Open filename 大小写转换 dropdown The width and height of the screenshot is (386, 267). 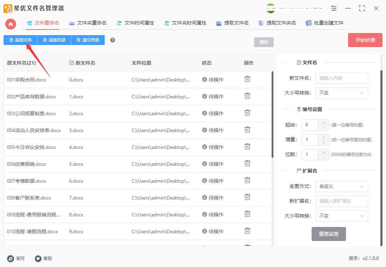point(341,93)
